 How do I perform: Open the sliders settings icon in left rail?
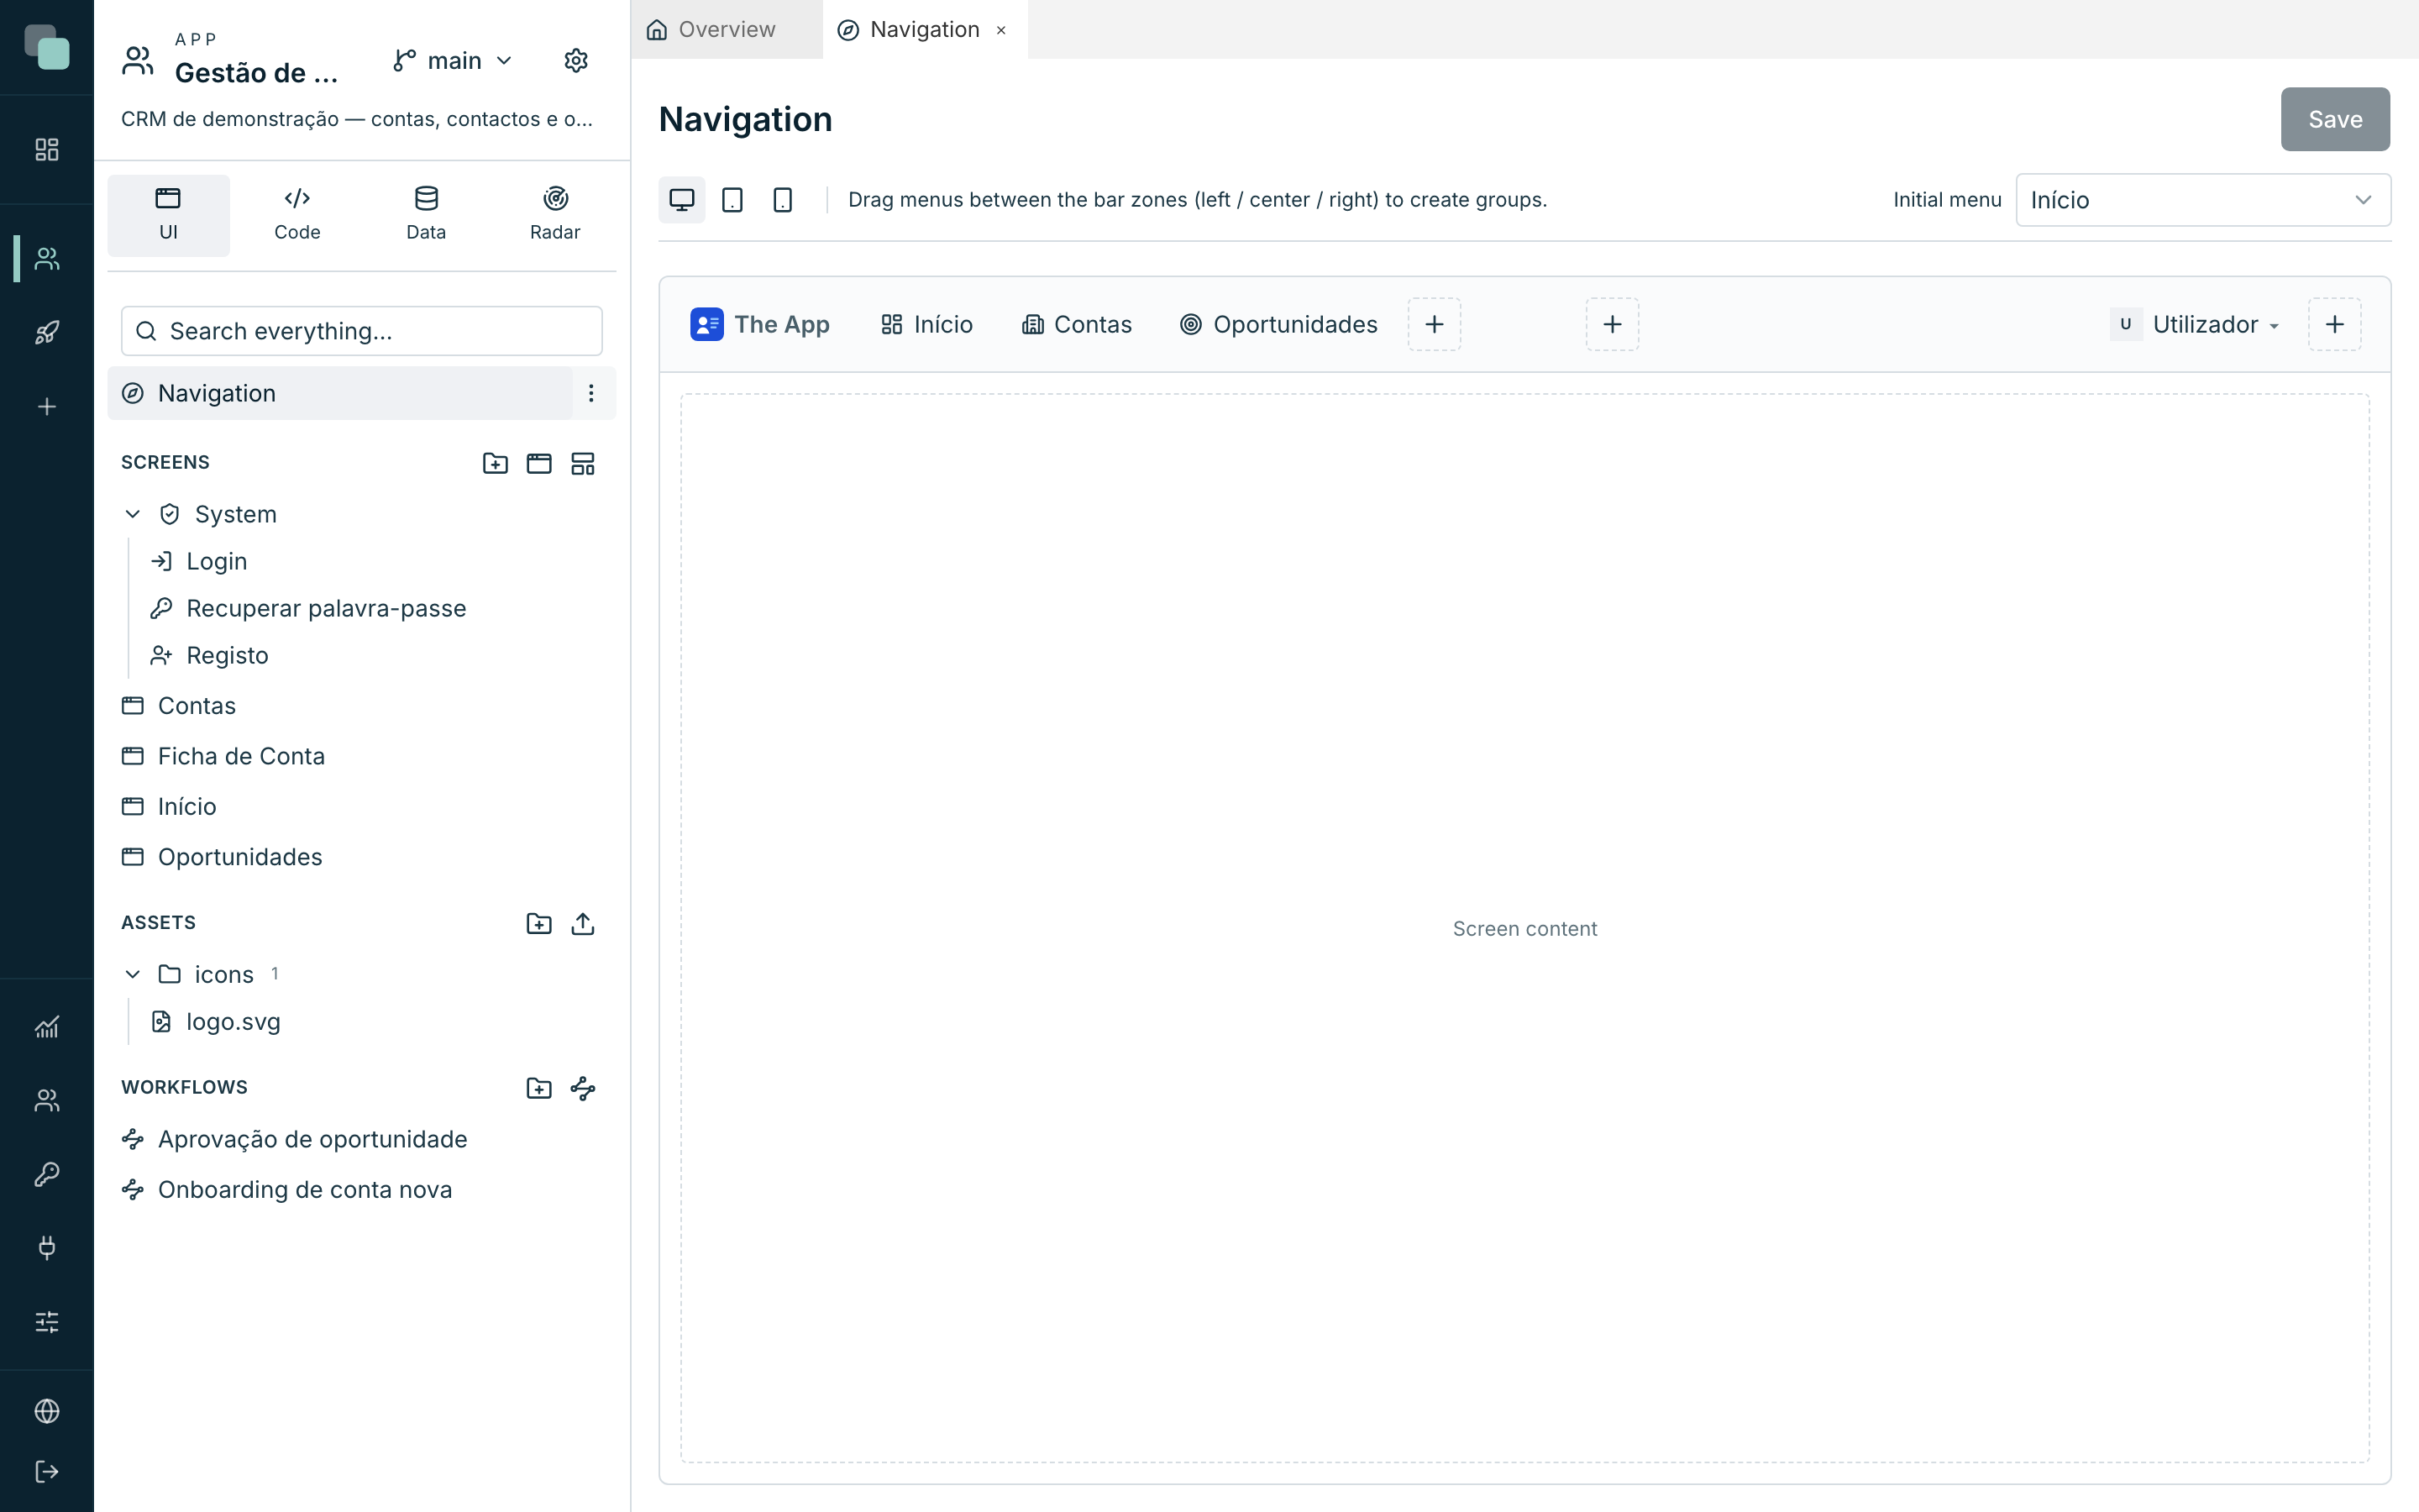pos(47,1321)
